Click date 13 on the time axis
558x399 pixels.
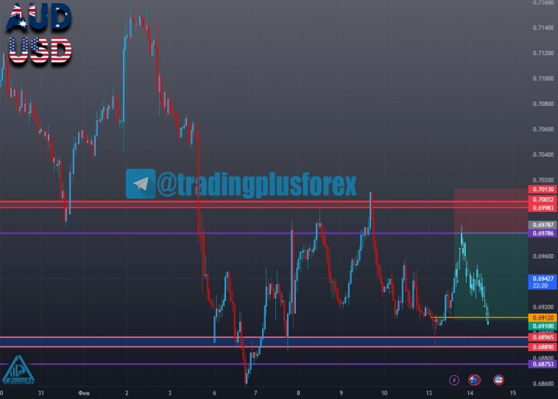click(x=429, y=393)
